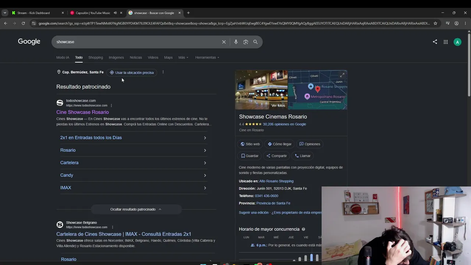Screen dimensions: 471x265
Task: Go to the Google homepage logo
Action: coord(29,42)
